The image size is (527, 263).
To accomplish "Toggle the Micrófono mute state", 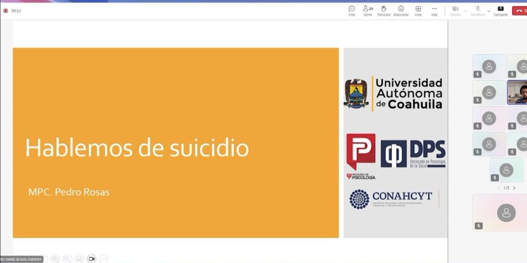I will 478,11.
